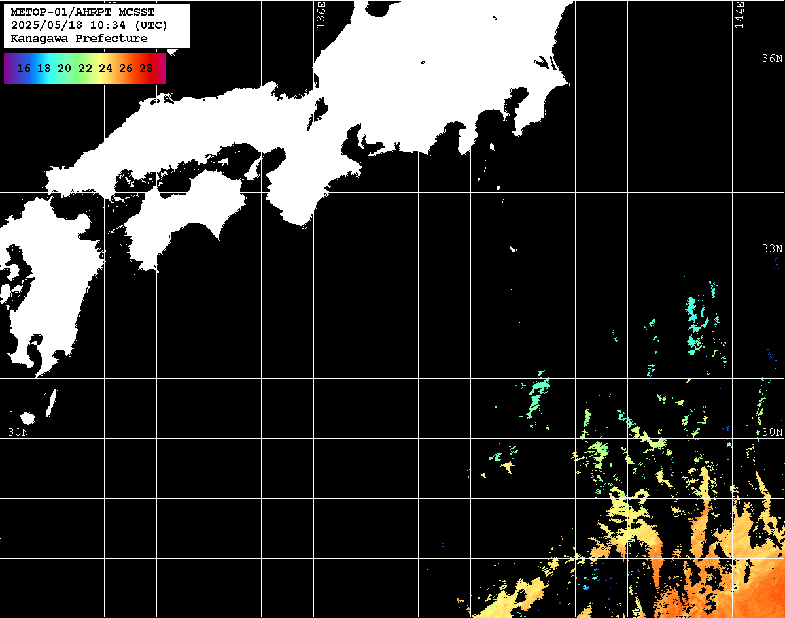Viewport: 785px width, 618px height.
Task: Click the '136E' longitude label
Action: point(321,15)
